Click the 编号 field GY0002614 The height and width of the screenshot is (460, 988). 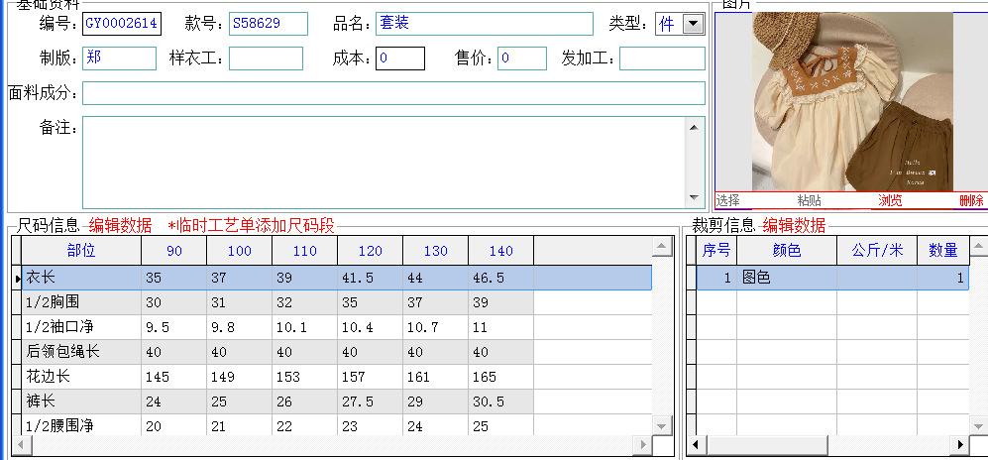(121, 24)
